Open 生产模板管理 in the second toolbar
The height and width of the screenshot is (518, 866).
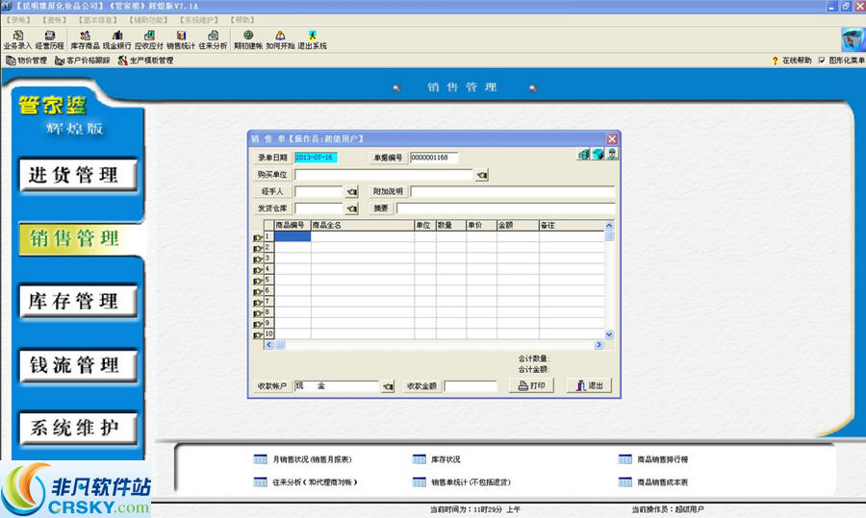click(146, 61)
